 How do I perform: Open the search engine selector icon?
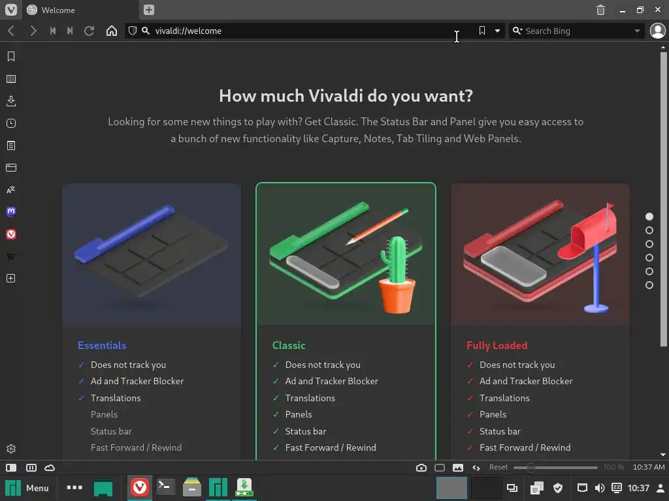517,31
